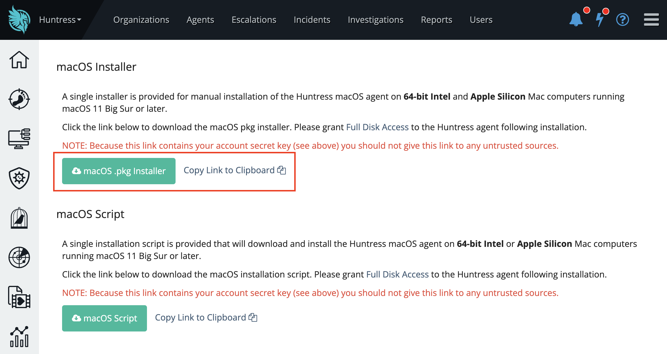This screenshot has width=667, height=354.
Task: Open the hamburger menu at top right
Action: (651, 20)
